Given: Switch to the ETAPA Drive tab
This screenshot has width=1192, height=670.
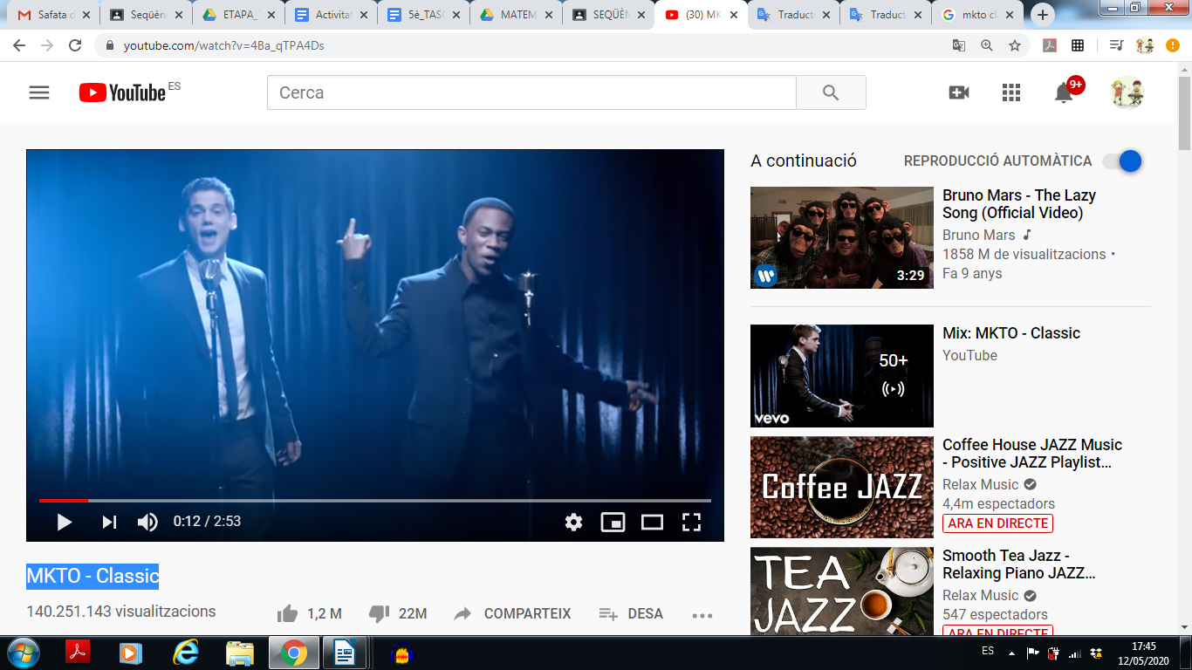Looking at the screenshot, I should point(237,15).
